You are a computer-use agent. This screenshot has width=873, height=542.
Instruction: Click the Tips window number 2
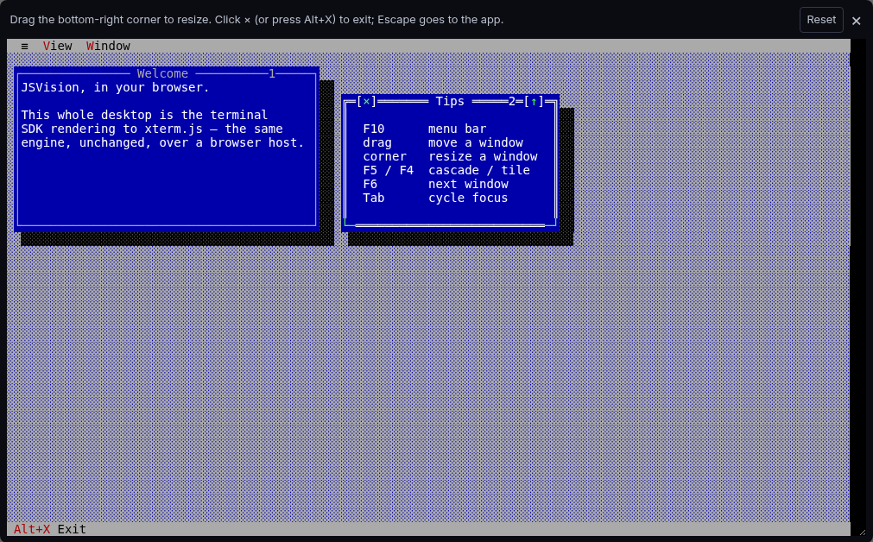pyautogui.click(x=512, y=101)
